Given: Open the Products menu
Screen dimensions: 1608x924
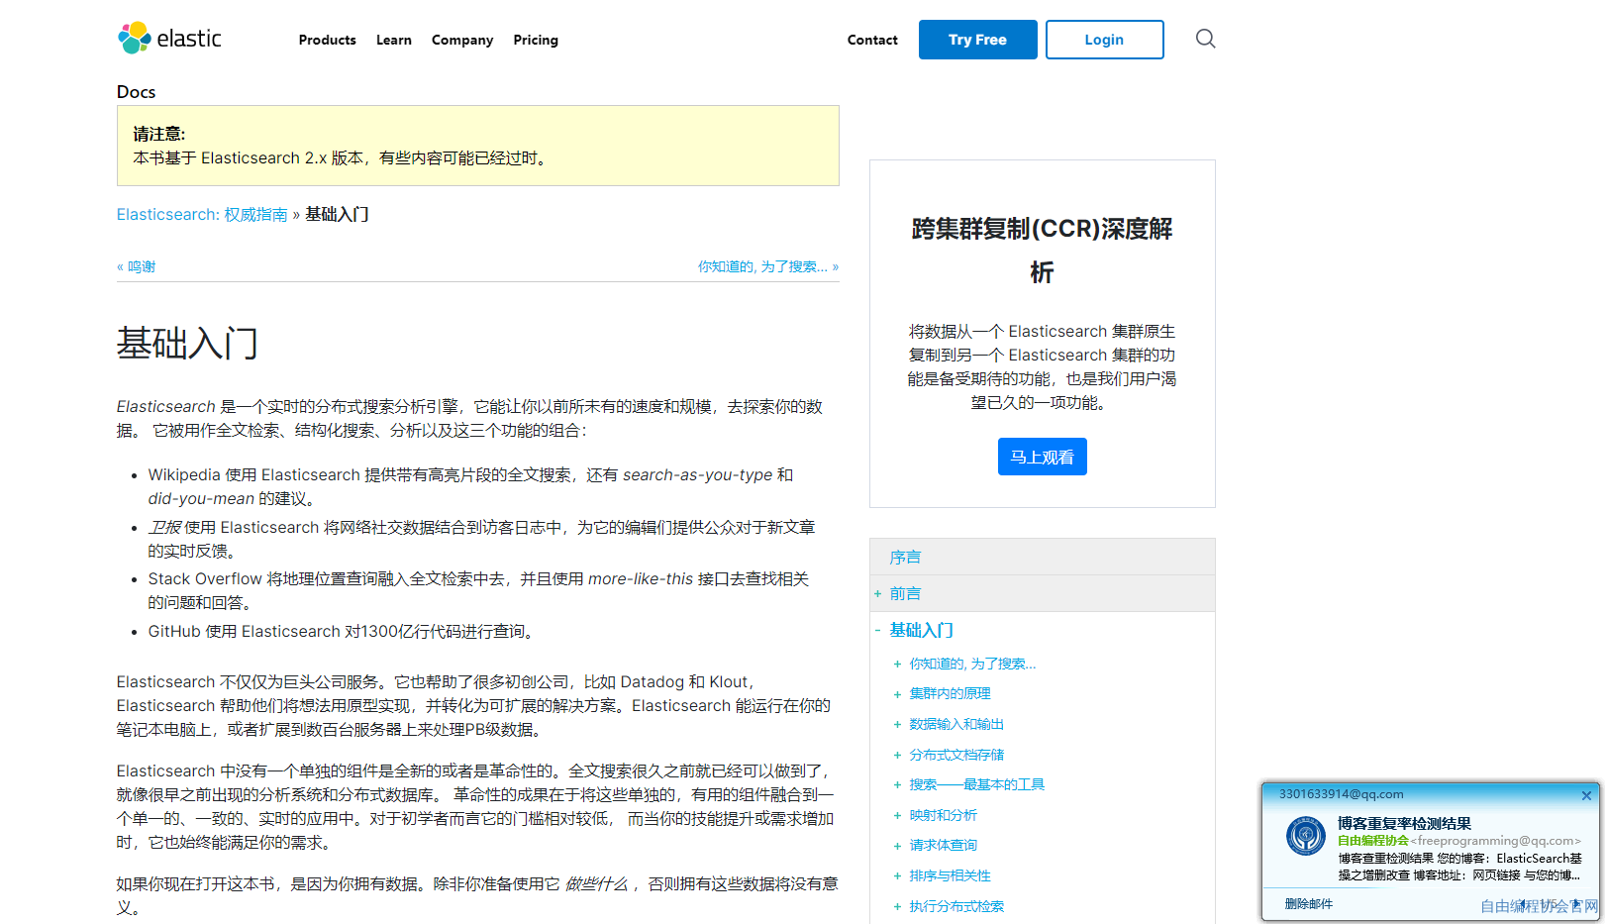Looking at the screenshot, I should click(x=327, y=40).
